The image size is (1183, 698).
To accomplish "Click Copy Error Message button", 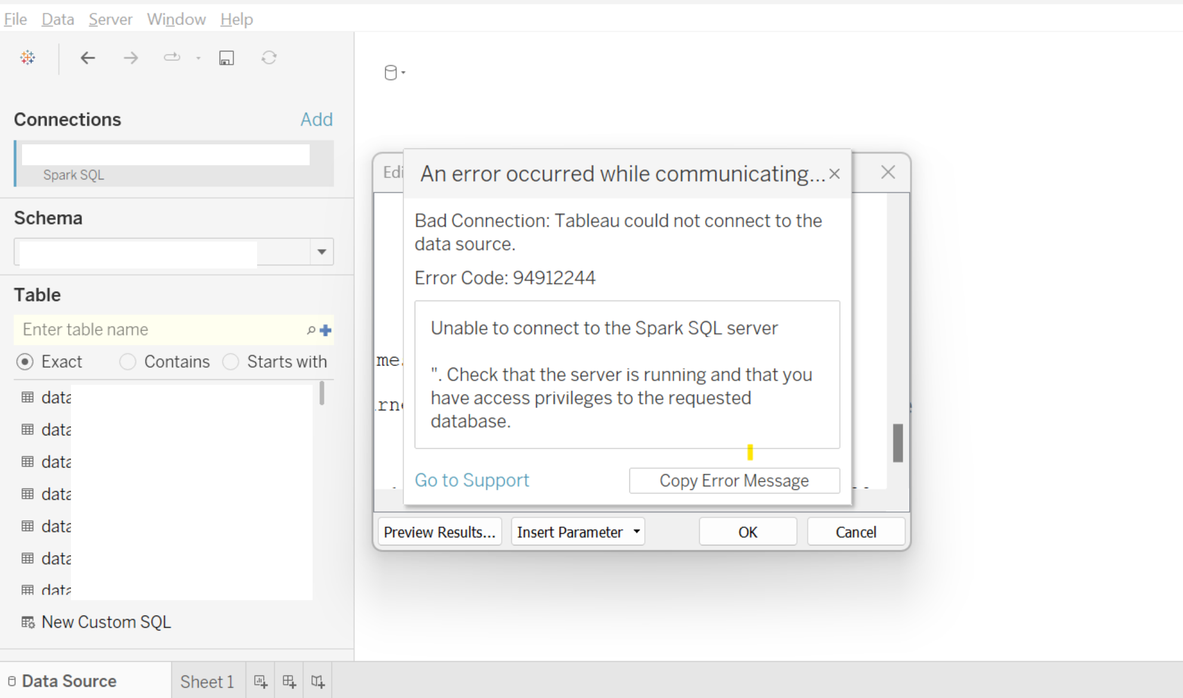I will pos(734,481).
